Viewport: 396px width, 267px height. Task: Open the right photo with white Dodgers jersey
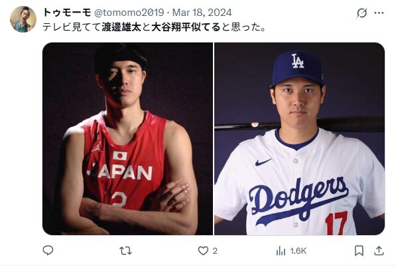coord(300,139)
